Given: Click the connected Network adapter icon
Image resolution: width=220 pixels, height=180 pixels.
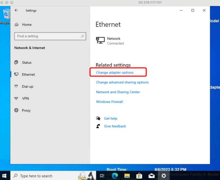Looking at the screenshot, I should tap(100, 40).
